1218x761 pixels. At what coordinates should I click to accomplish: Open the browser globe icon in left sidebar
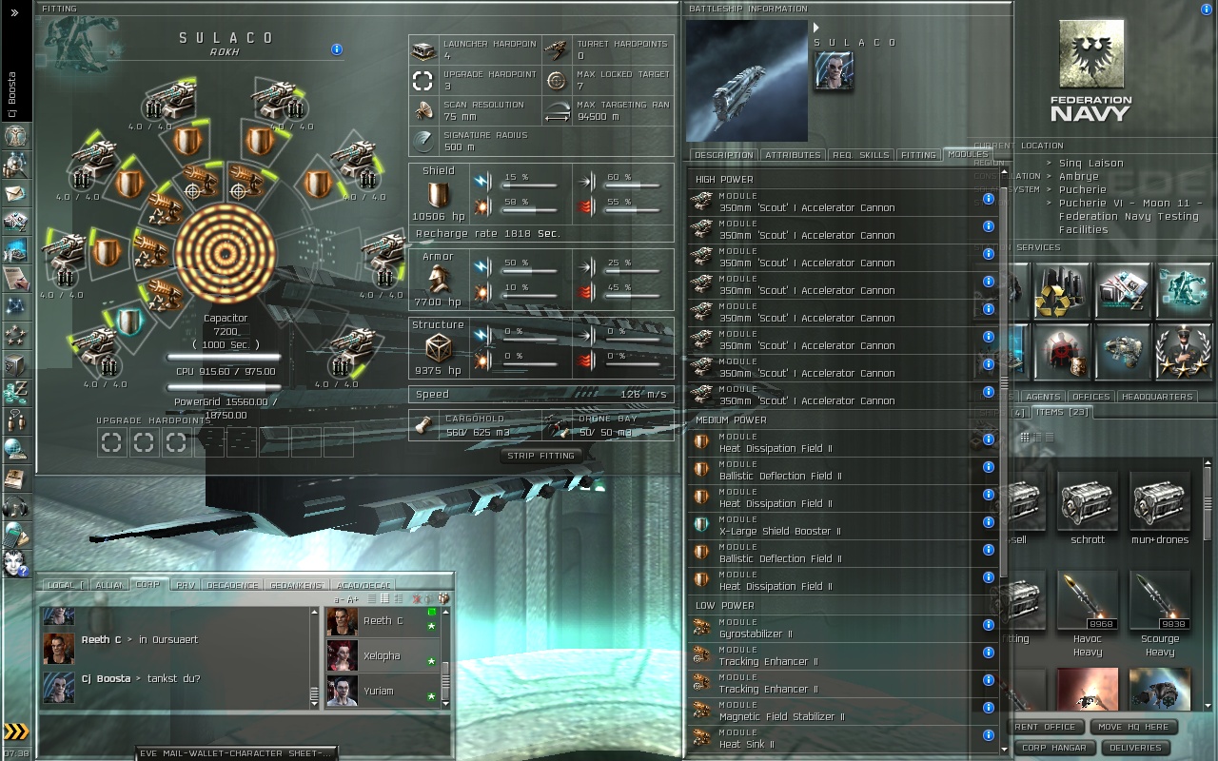tap(15, 449)
